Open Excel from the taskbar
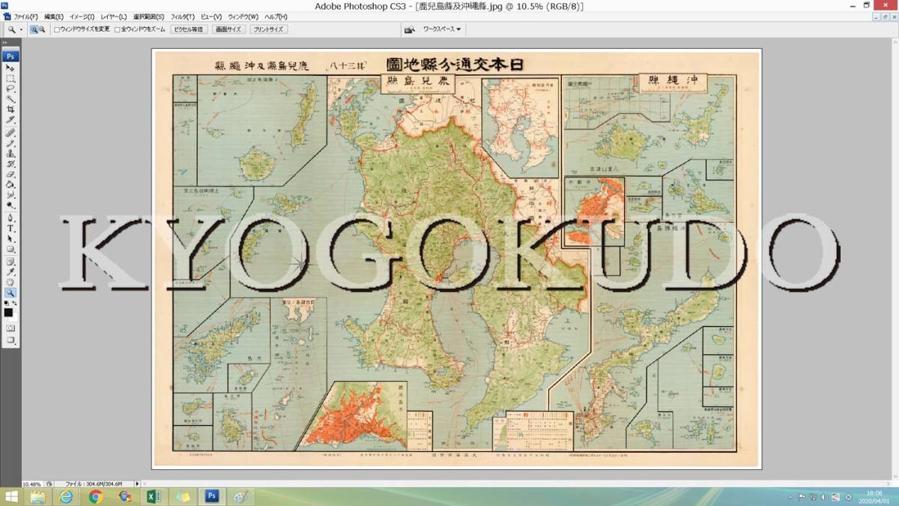The height and width of the screenshot is (506, 899). [154, 497]
